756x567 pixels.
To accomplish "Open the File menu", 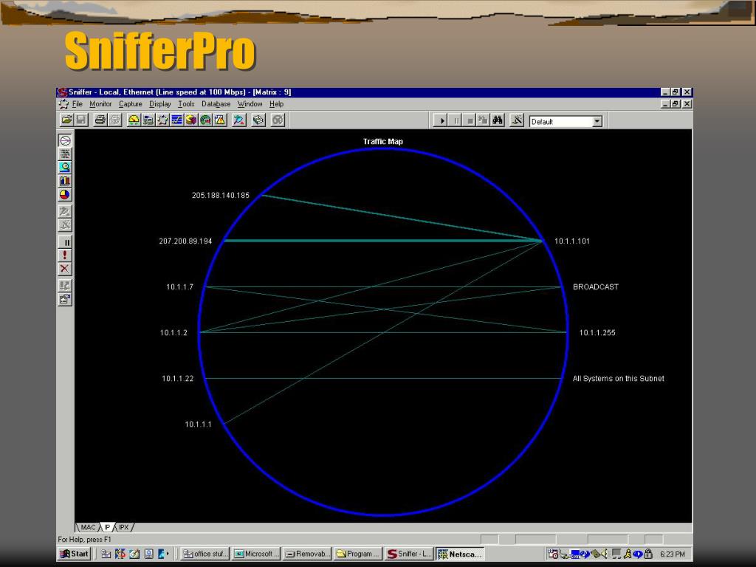I will tap(77, 104).
